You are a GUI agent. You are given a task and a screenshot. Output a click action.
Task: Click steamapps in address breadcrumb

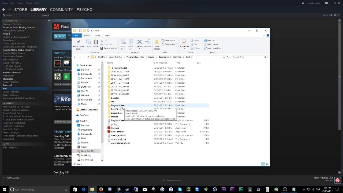[164, 57]
